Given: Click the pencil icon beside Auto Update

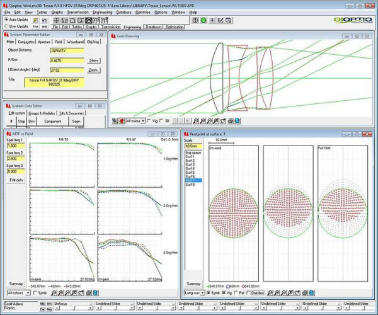Looking at the screenshot, I should click(35, 20).
